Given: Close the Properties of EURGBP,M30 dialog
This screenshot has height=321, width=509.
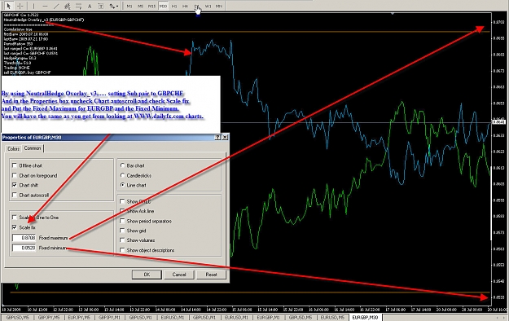Looking at the screenshot, I should (225, 138).
